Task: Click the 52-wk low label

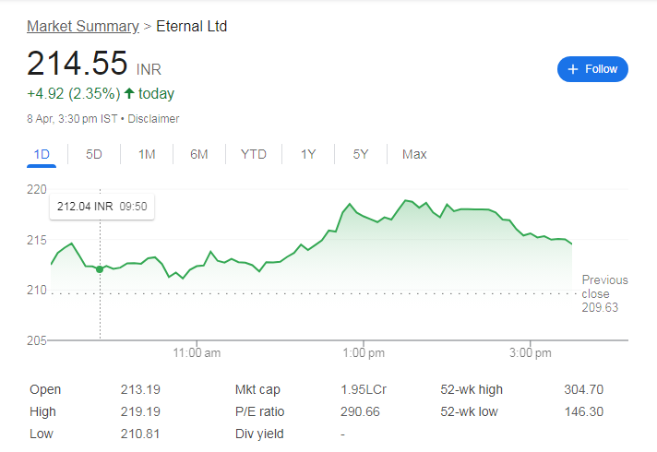Action: pos(469,411)
